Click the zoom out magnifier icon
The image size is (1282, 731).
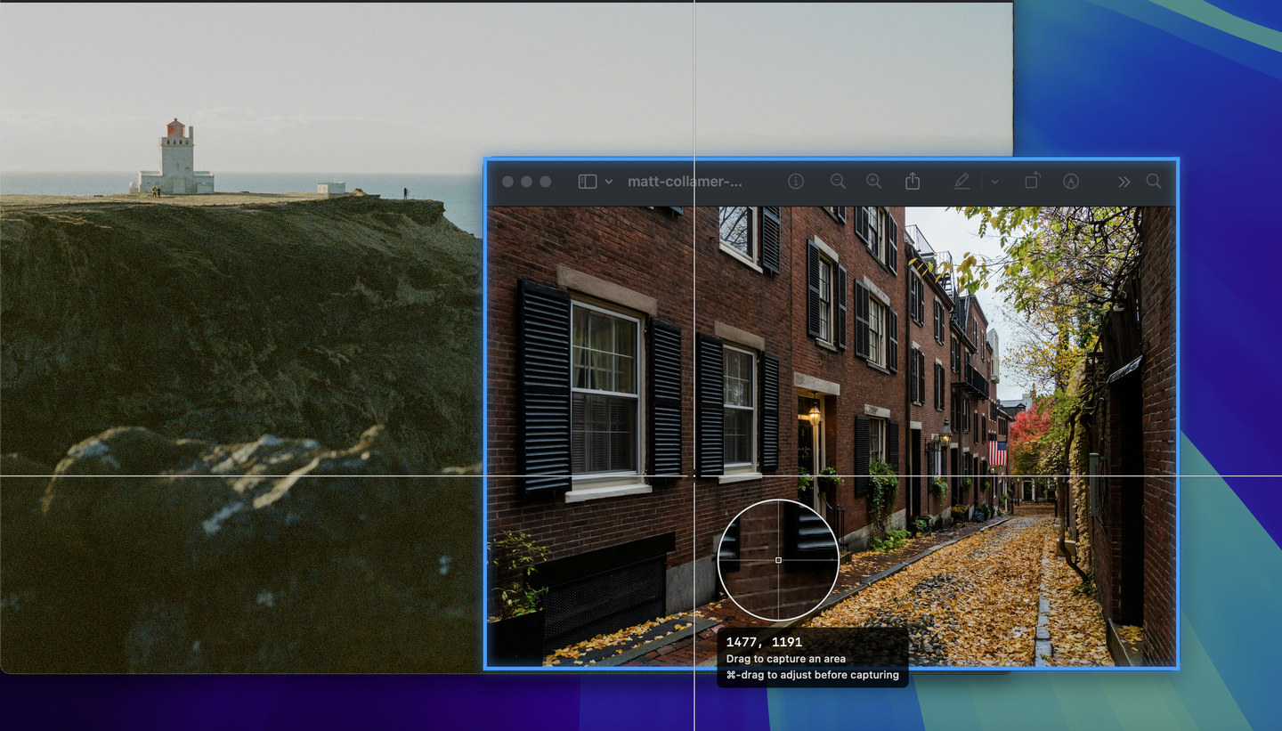[x=838, y=182]
